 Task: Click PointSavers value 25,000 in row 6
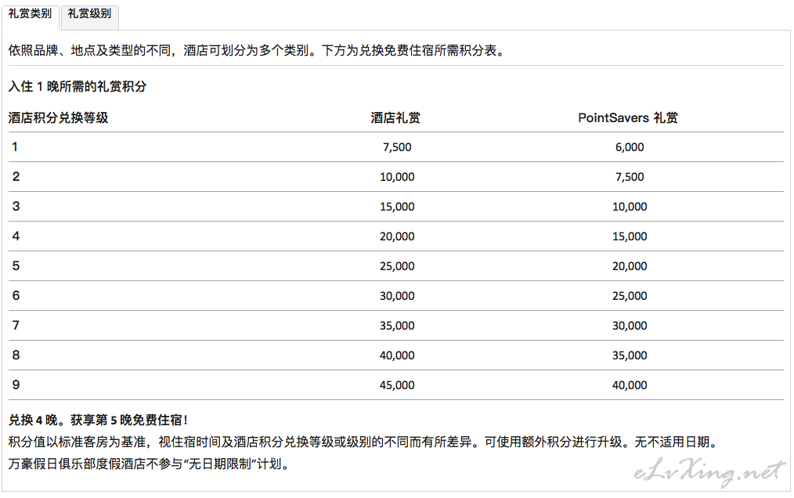[x=630, y=296]
